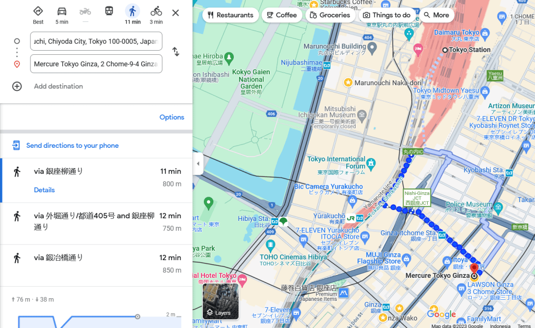Open the Options route settings

point(172,117)
